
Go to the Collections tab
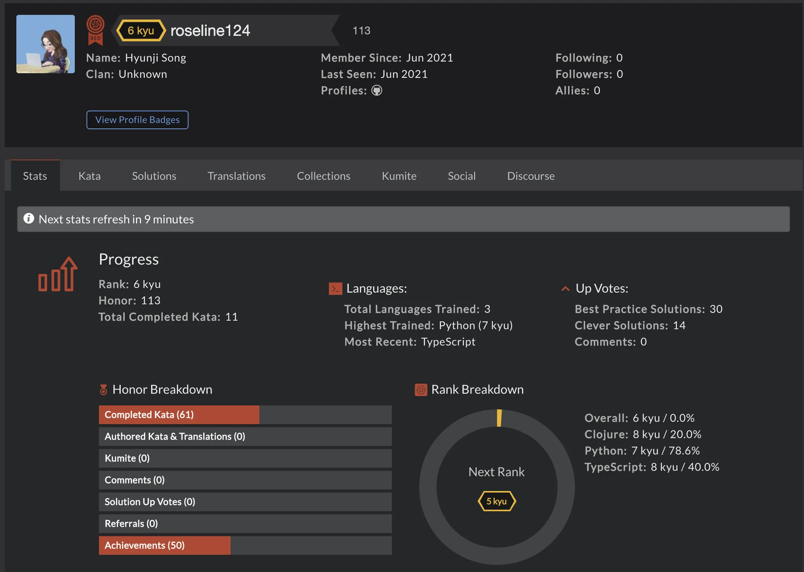[323, 176]
